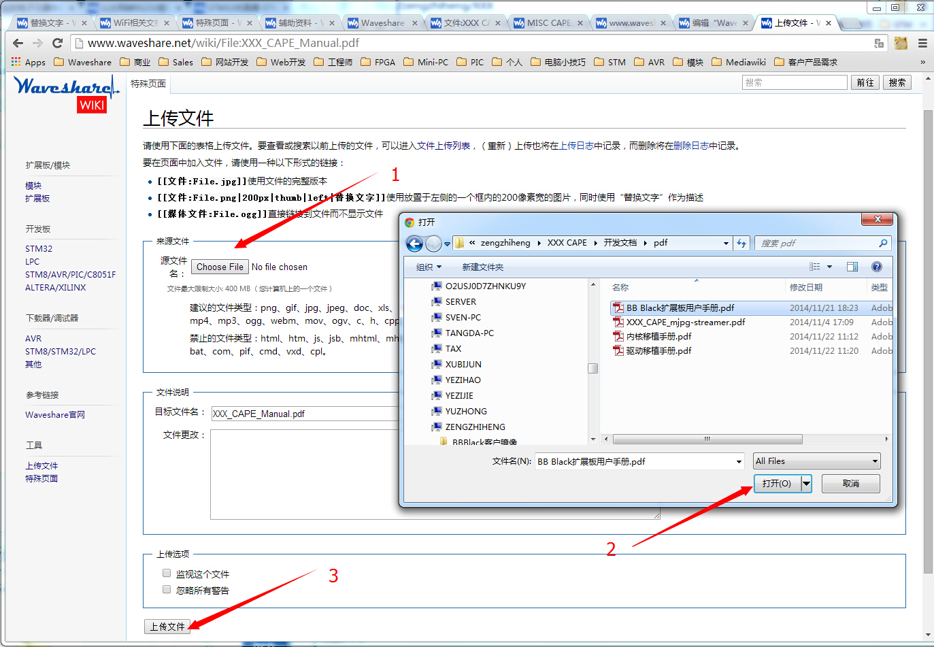Select the SERVER computer icon
934x647 pixels.
tap(437, 301)
